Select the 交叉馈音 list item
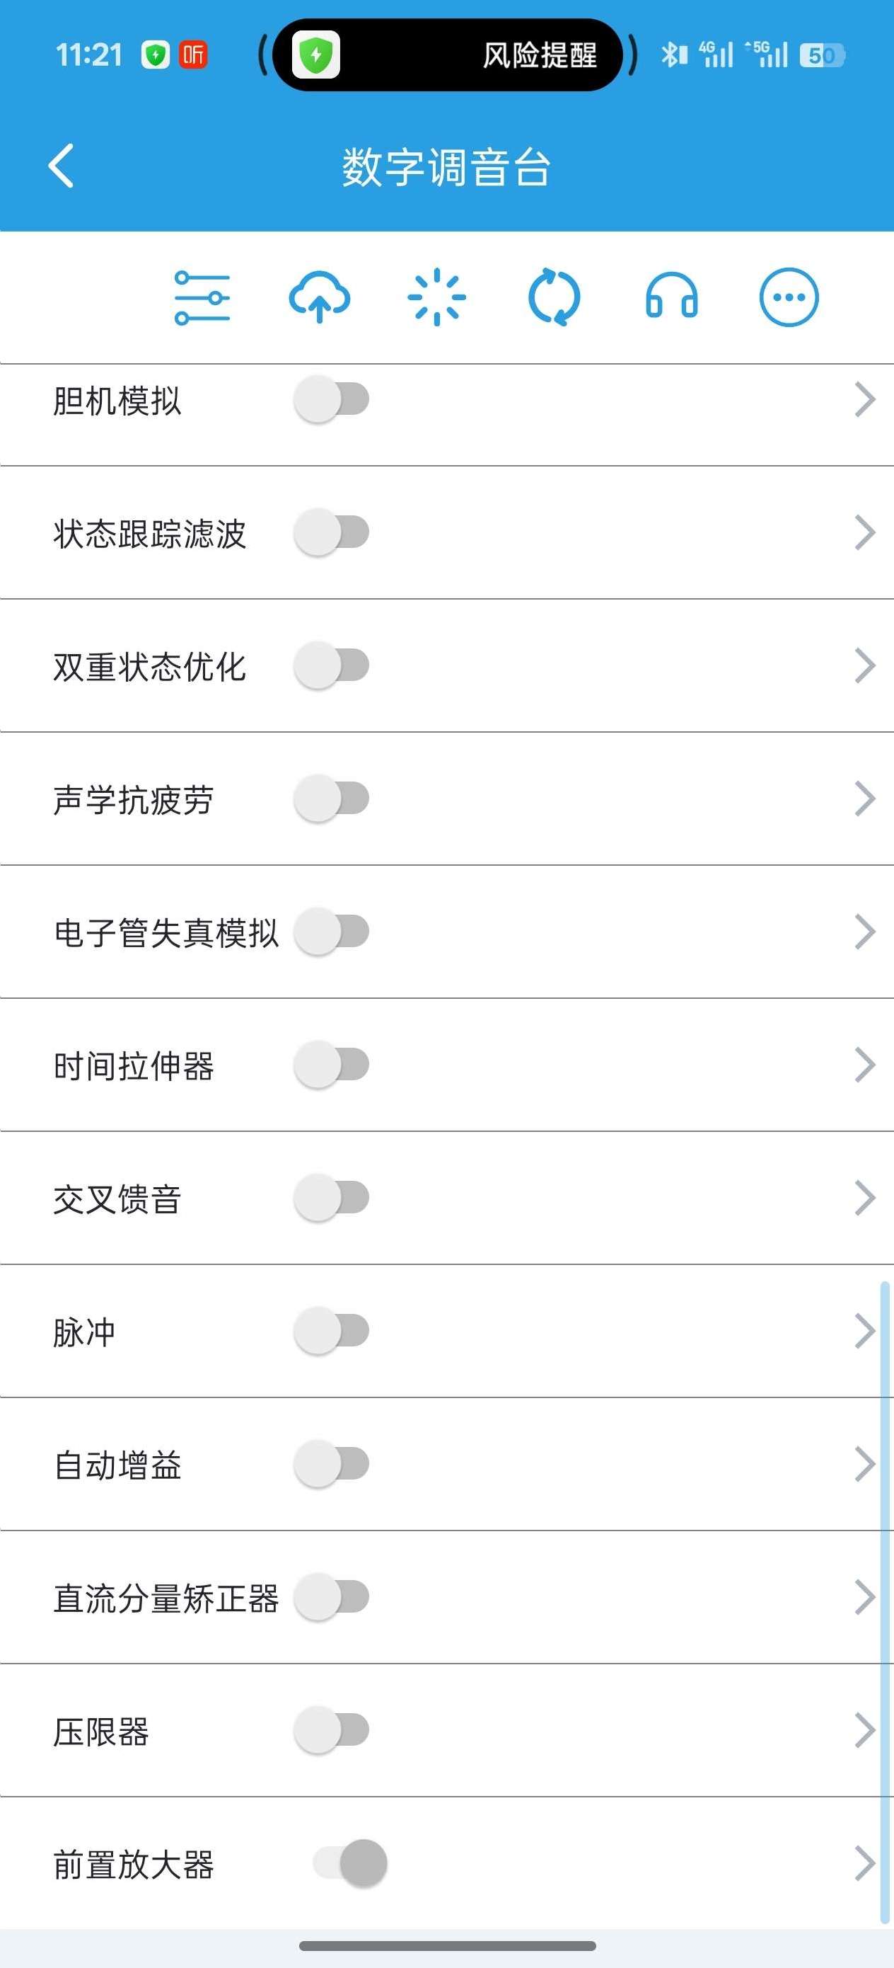This screenshot has width=894, height=1968. pos(117,1198)
